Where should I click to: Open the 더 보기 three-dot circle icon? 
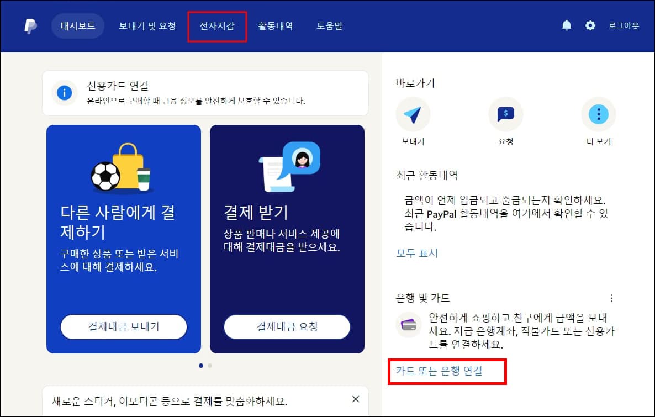(599, 114)
